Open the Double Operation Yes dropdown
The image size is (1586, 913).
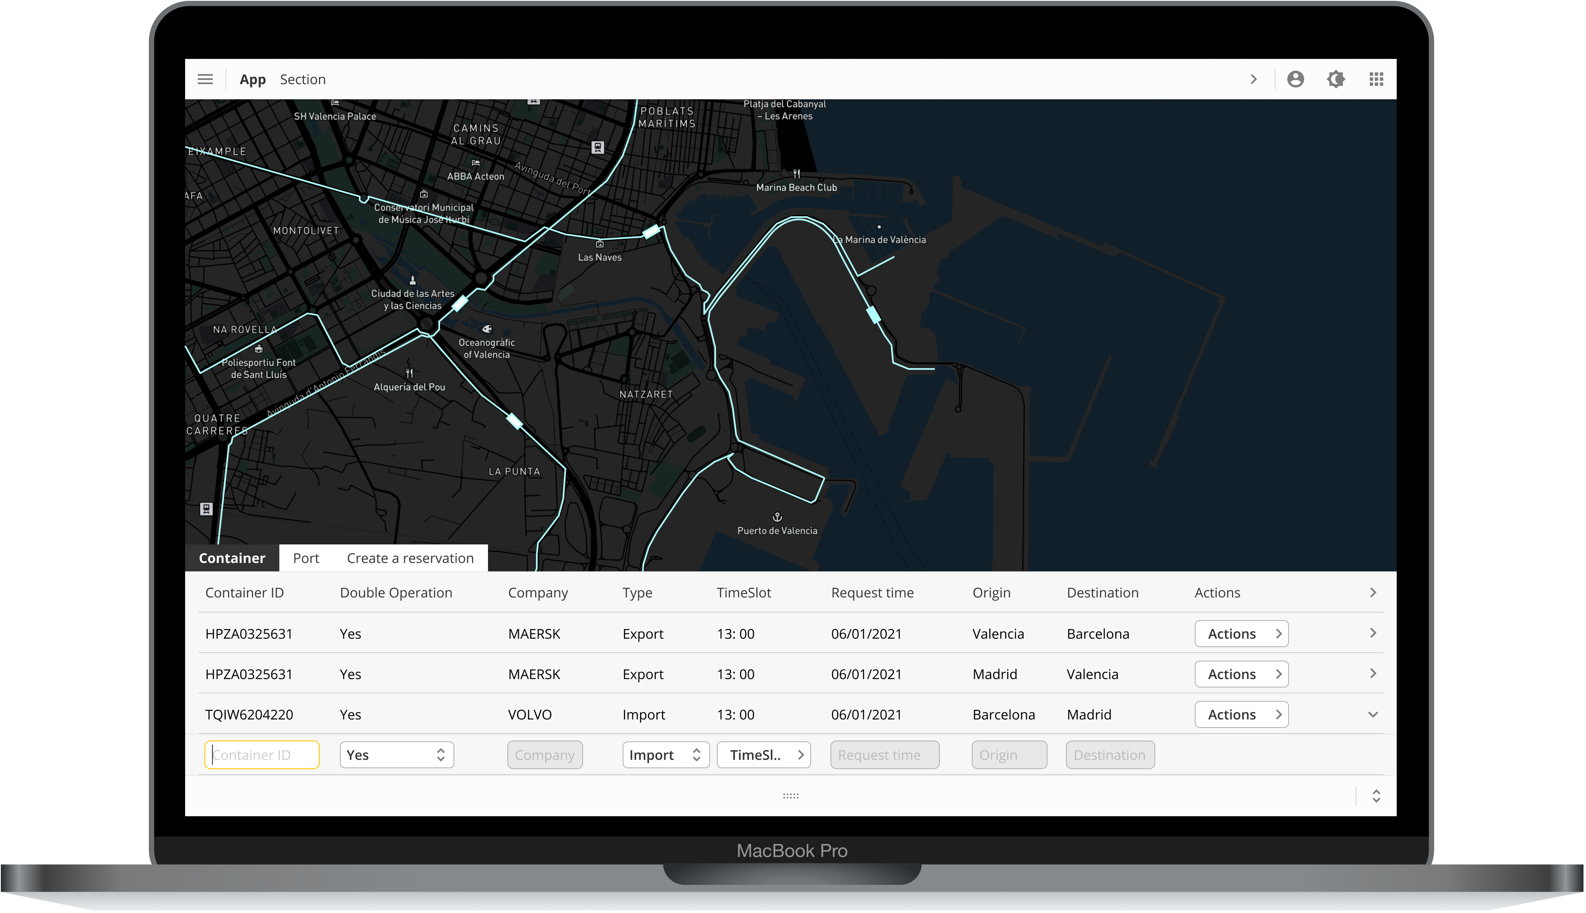[396, 755]
